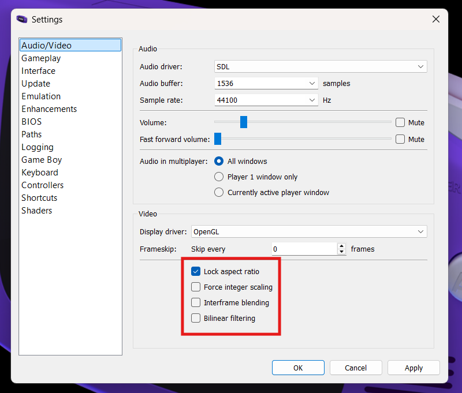Open the Logging settings category
Screen dimensions: 462x393
(x=70, y=147)
